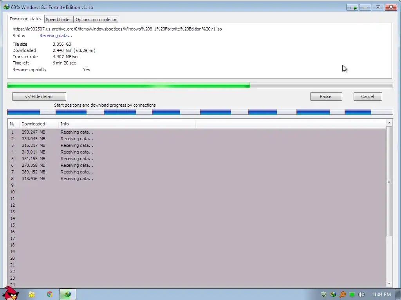This screenshot has width=401, height=300.
Task: Click the Start positions and download progress label
Action: [105, 105]
